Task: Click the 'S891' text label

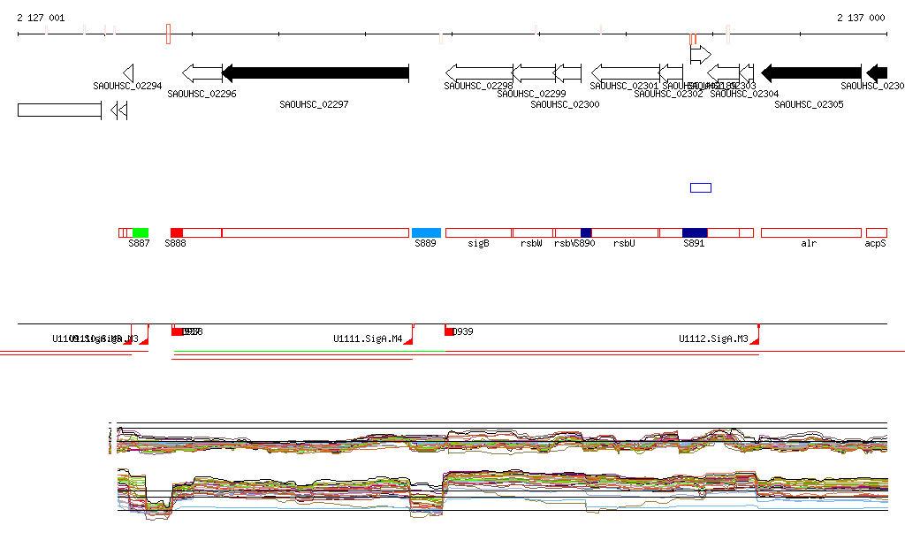Action: pos(695,243)
